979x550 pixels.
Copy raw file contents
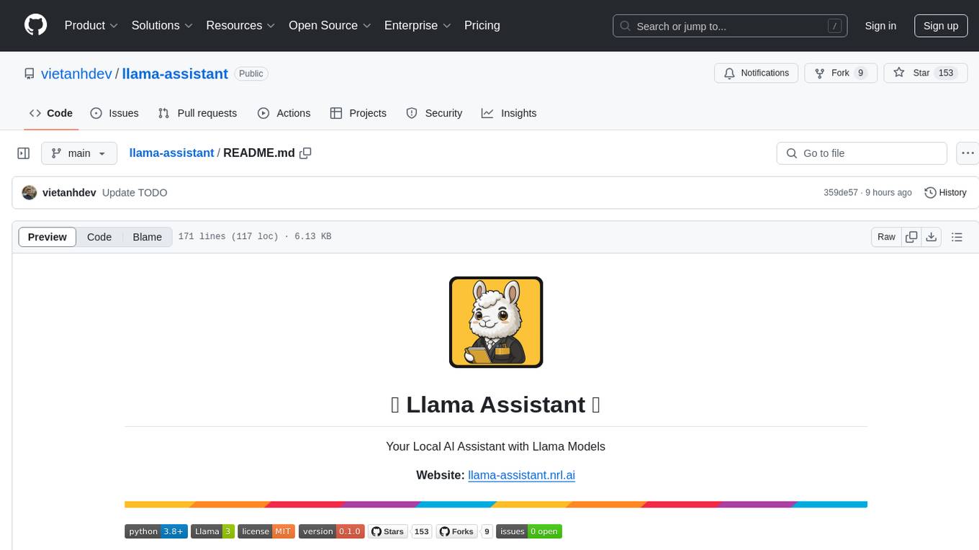(x=911, y=237)
